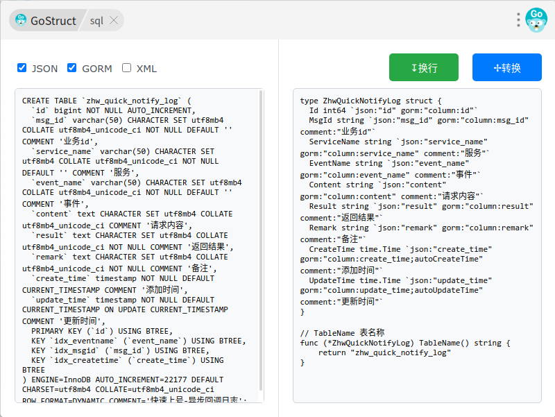This screenshot has width=555, height=417.
Task: Uncheck the JSON checkbox
Action: click(22, 68)
